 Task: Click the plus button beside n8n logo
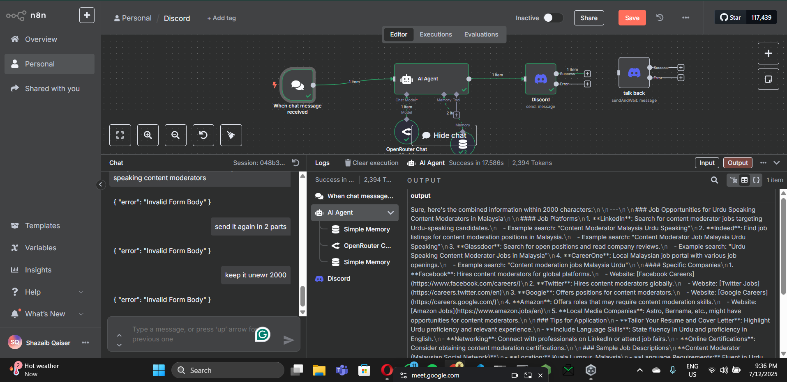[87, 16]
